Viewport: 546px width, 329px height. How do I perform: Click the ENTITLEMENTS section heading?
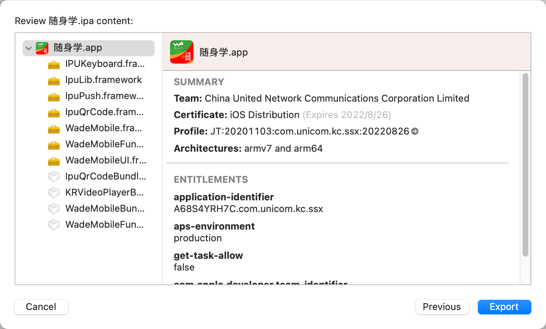(x=211, y=179)
